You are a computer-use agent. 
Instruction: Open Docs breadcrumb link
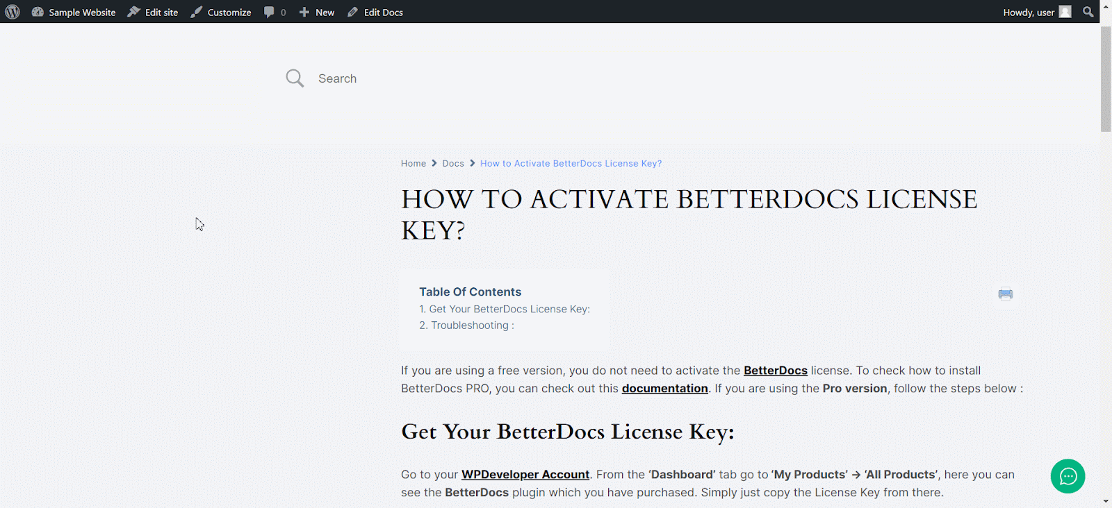pos(452,164)
